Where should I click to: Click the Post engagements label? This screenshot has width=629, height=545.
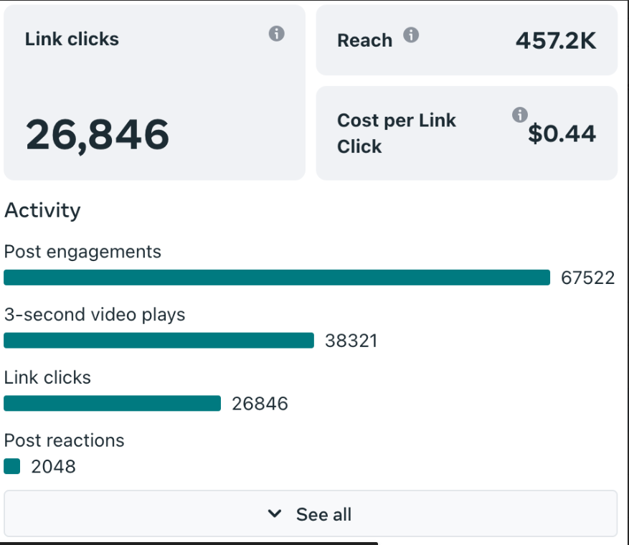coord(82,252)
